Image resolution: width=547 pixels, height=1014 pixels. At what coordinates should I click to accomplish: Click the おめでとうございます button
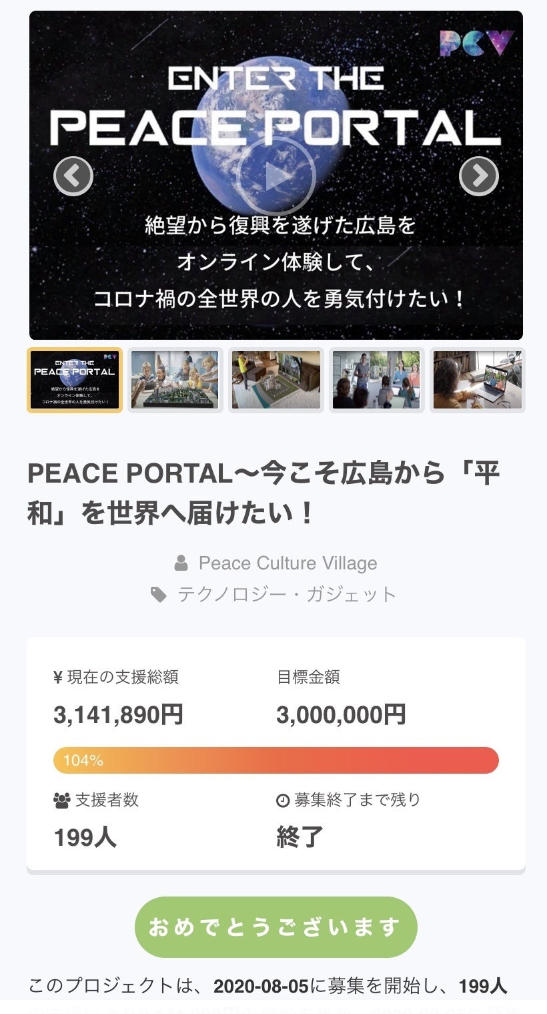click(x=276, y=927)
